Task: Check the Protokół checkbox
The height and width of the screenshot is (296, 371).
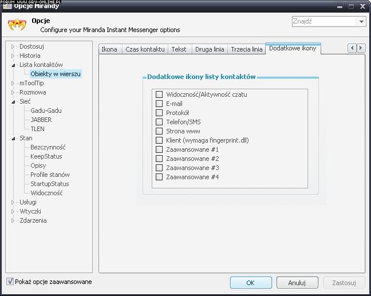Action: pos(159,113)
